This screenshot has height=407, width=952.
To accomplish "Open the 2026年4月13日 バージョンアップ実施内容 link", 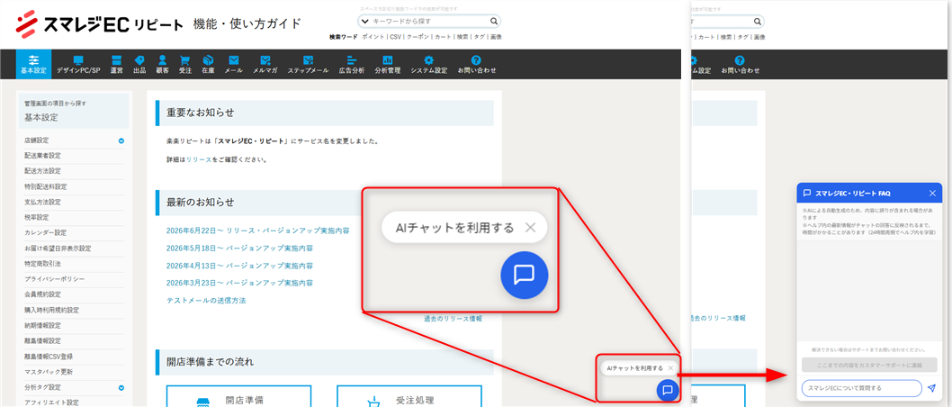I will pyautogui.click(x=239, y=266).
